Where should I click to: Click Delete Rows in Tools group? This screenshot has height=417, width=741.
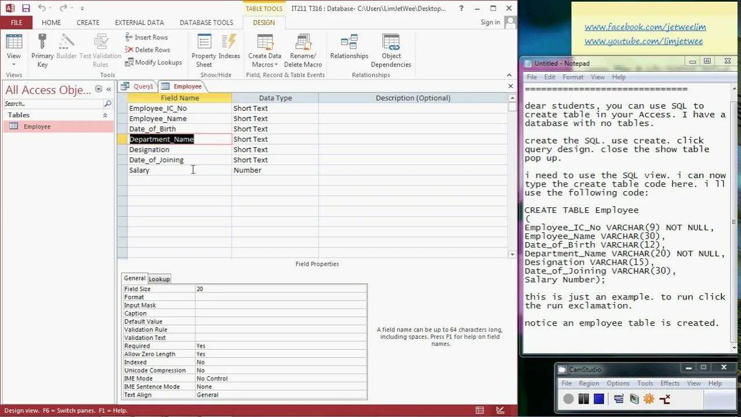tap(148, 50)
